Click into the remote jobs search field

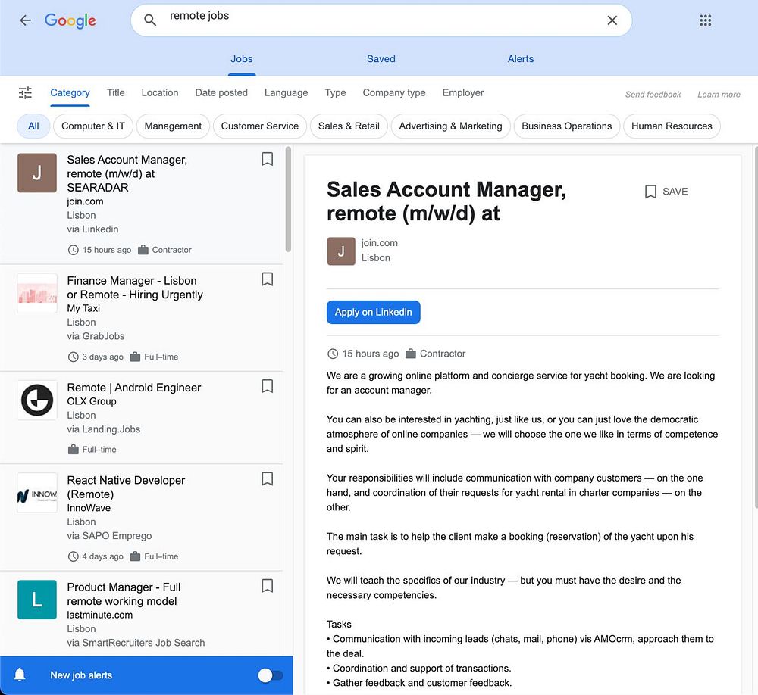coord(381,20)
